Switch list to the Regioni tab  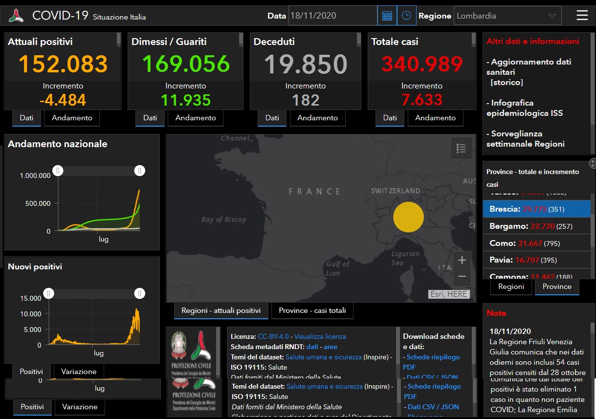click(511, 287)
